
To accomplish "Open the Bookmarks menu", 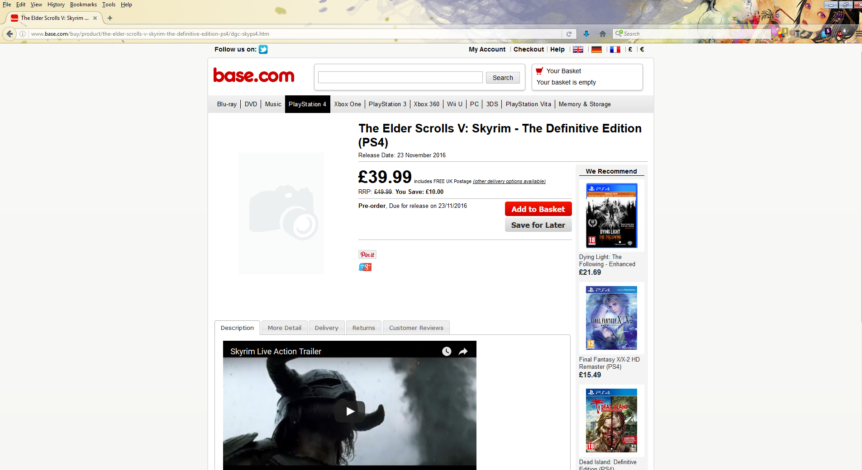I will (x=83, y=5).
